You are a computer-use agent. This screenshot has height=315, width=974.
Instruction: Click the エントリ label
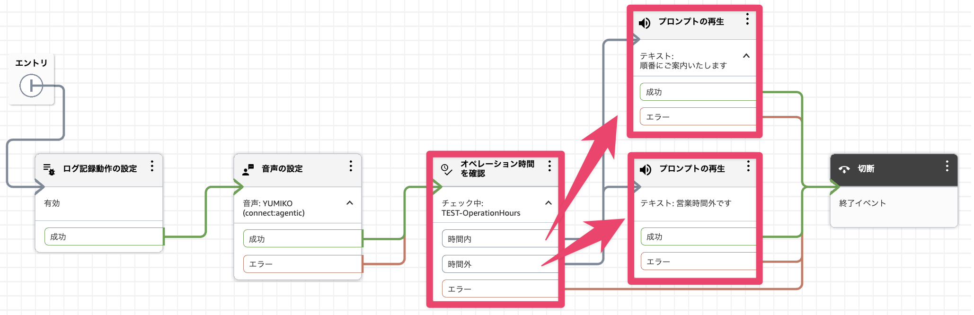[31, 63]
